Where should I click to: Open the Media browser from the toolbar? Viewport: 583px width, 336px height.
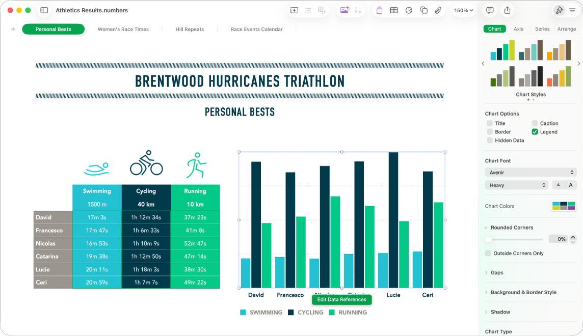click(344, 10)
